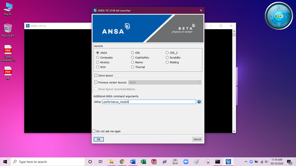Check Do not ask me again
Viewport: 296px width, 166px height.
coord(94,131)
